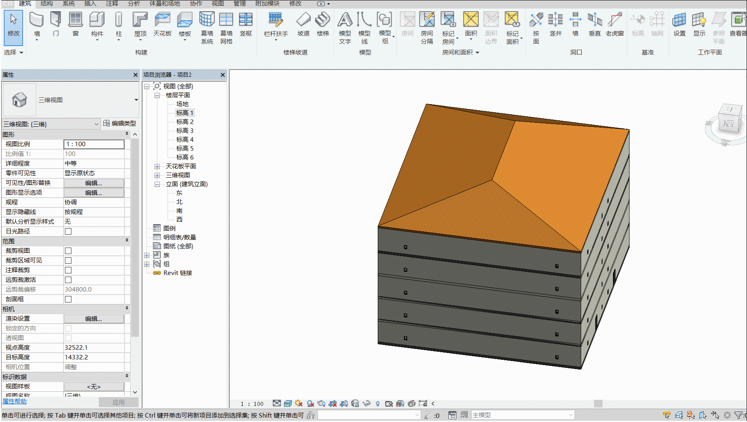Screen dimensions: 747x422
Task: Activate the 模型文字 model text tool
Action: pos(345,28)
